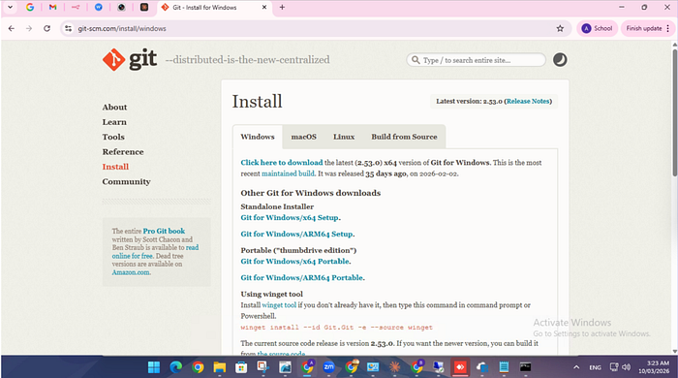The image size is (678, 378).
Task: Select Install in sidebar
Action: point(115,167)
